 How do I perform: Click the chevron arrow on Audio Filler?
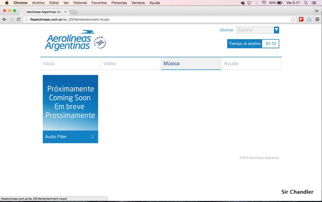[x=92, y=137]
